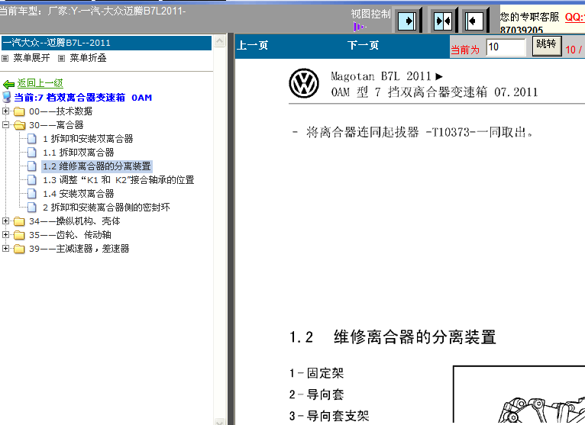Viewport: 585px width, 425px height.
Task: Click the 2－导向套 parts list entry
Action: pyautogui.click(x=316, y=394)
